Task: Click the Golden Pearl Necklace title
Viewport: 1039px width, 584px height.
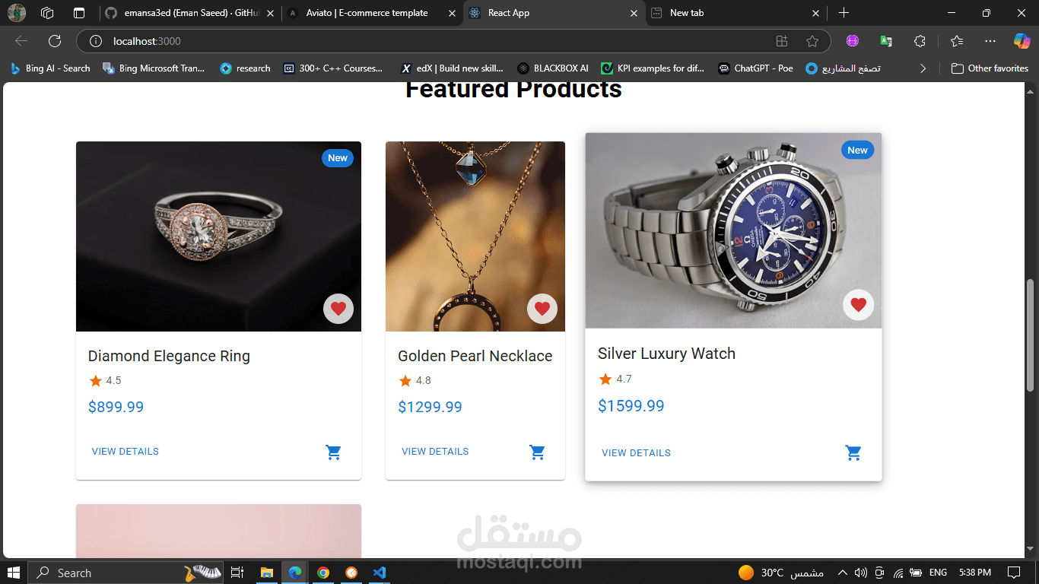Action: point(475,356)
